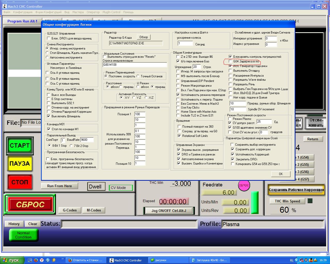Viewport: 330px width, 264px height.
Task: Click Jog ON/OFF Ctrl-Alt-J button
Action: click(x=169, y=211)
